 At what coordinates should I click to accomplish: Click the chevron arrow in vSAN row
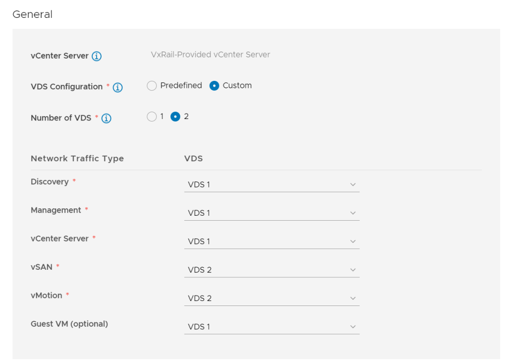coord(353,270)
